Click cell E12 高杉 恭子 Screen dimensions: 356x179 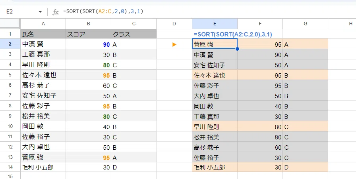click(x=215, y=148)
